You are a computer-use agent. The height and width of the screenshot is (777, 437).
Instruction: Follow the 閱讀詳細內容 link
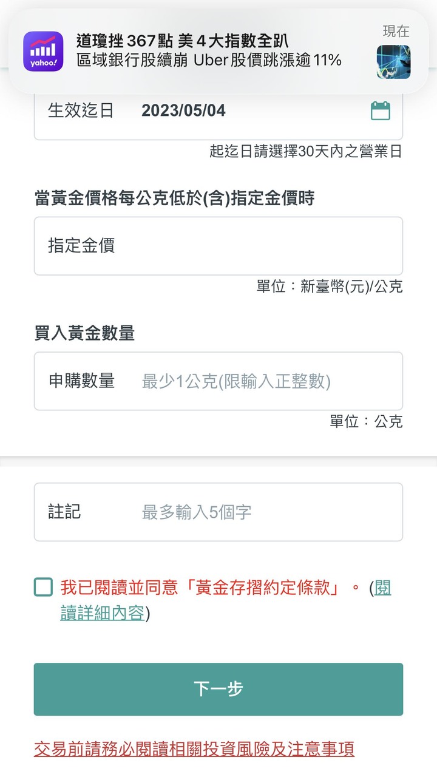pyautogui.click(x=226, y=600)
